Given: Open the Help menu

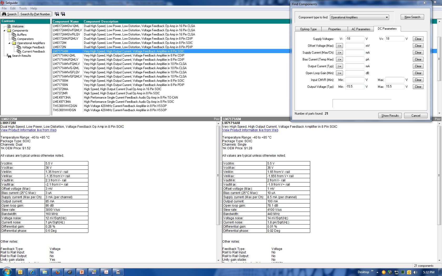Looking at the screenshot, I should [34, 8].
